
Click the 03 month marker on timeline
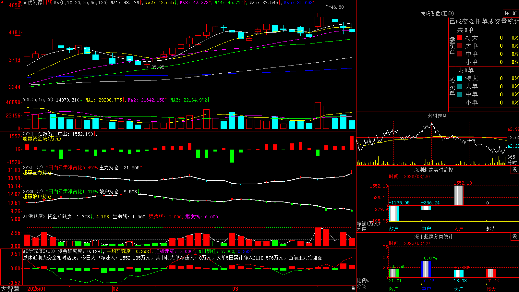click(x=235, y=289)
